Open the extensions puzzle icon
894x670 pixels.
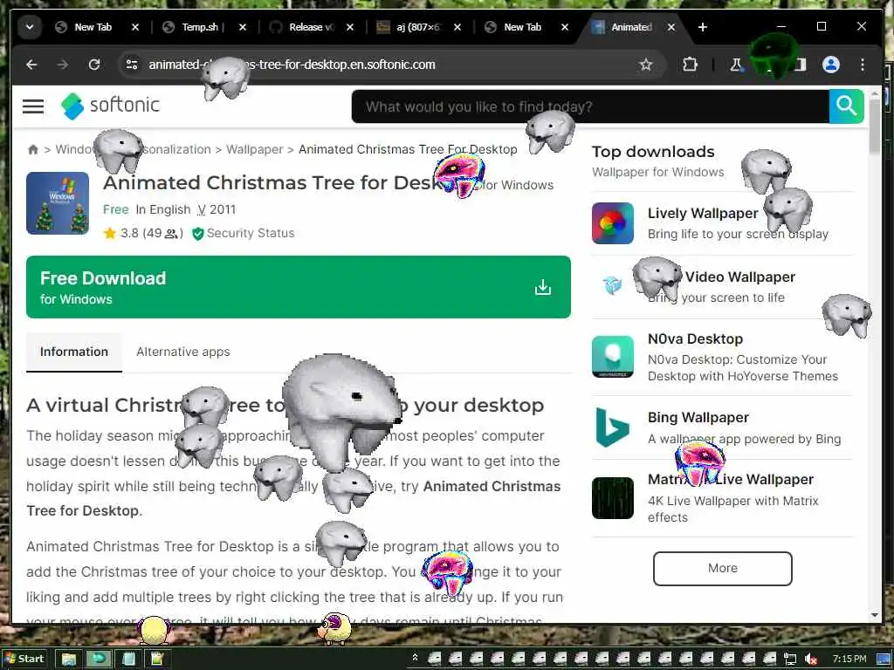pos(690,65)
